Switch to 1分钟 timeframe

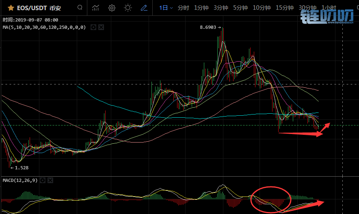coord(201,8)
